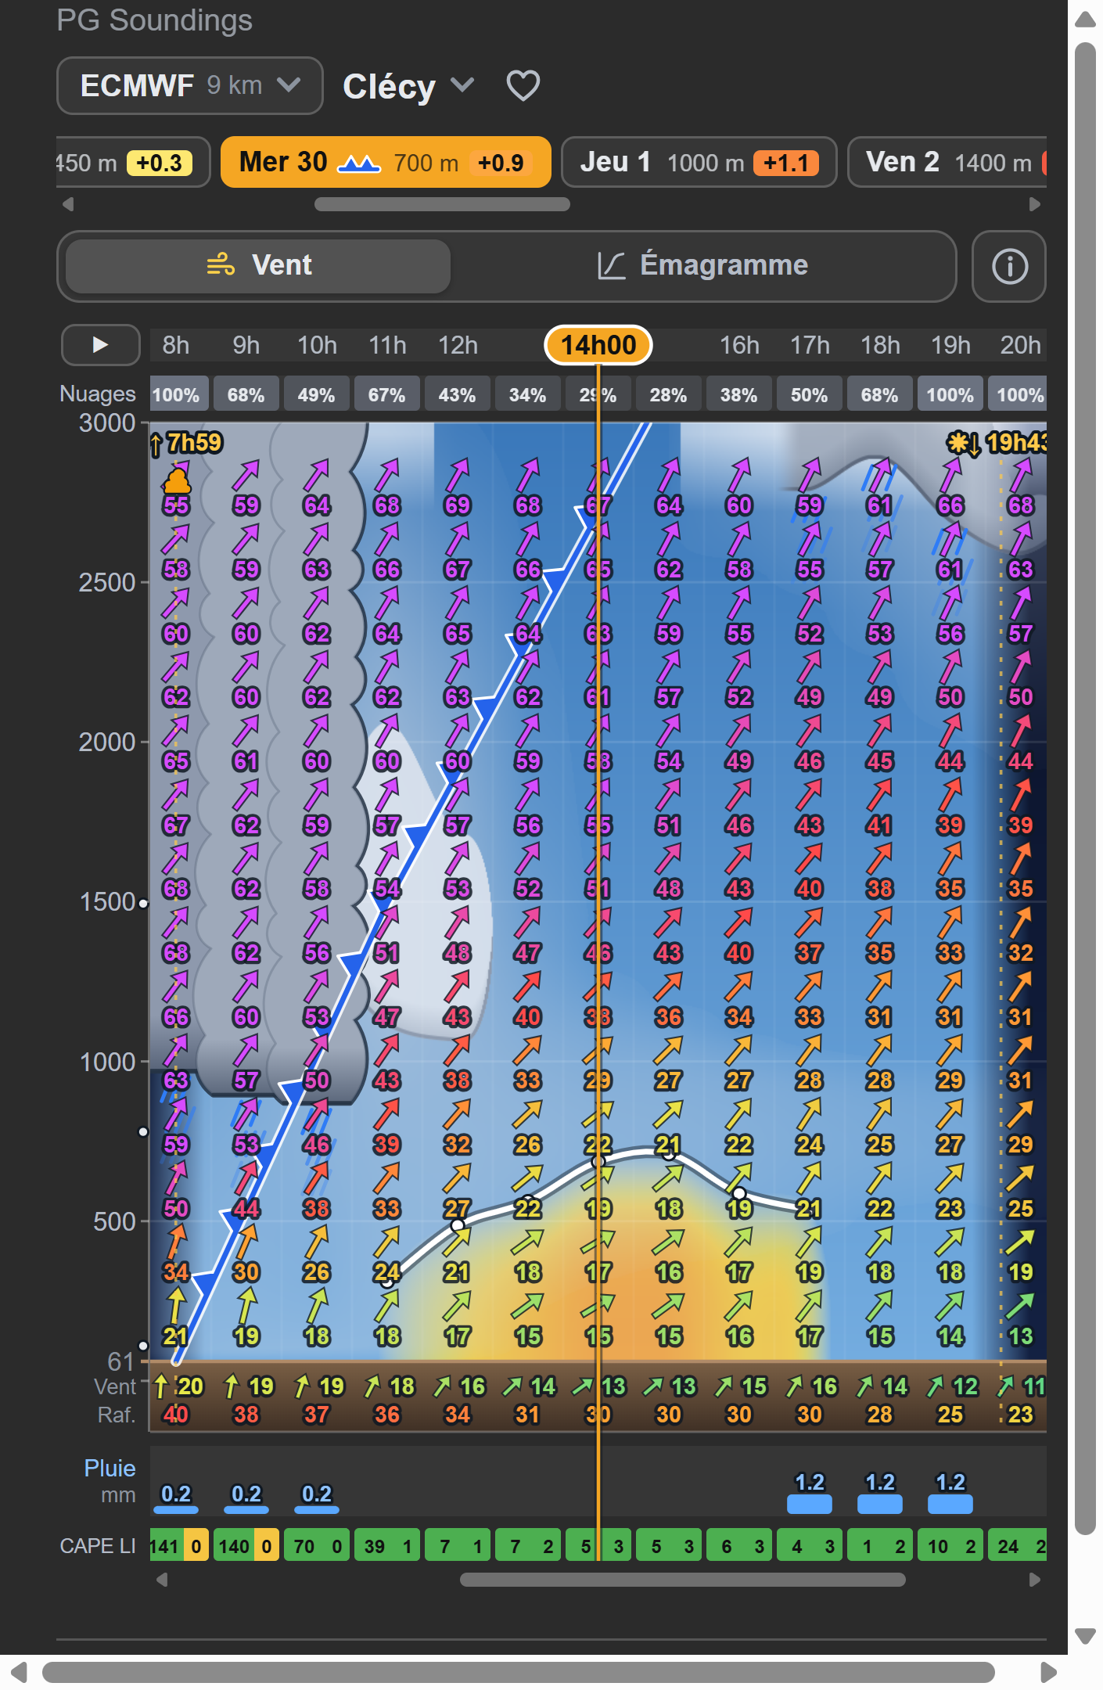The image size is (1103, 1690).
Task: Click the mountain icon on Mer 30 tab
Action: click(358, 163)
